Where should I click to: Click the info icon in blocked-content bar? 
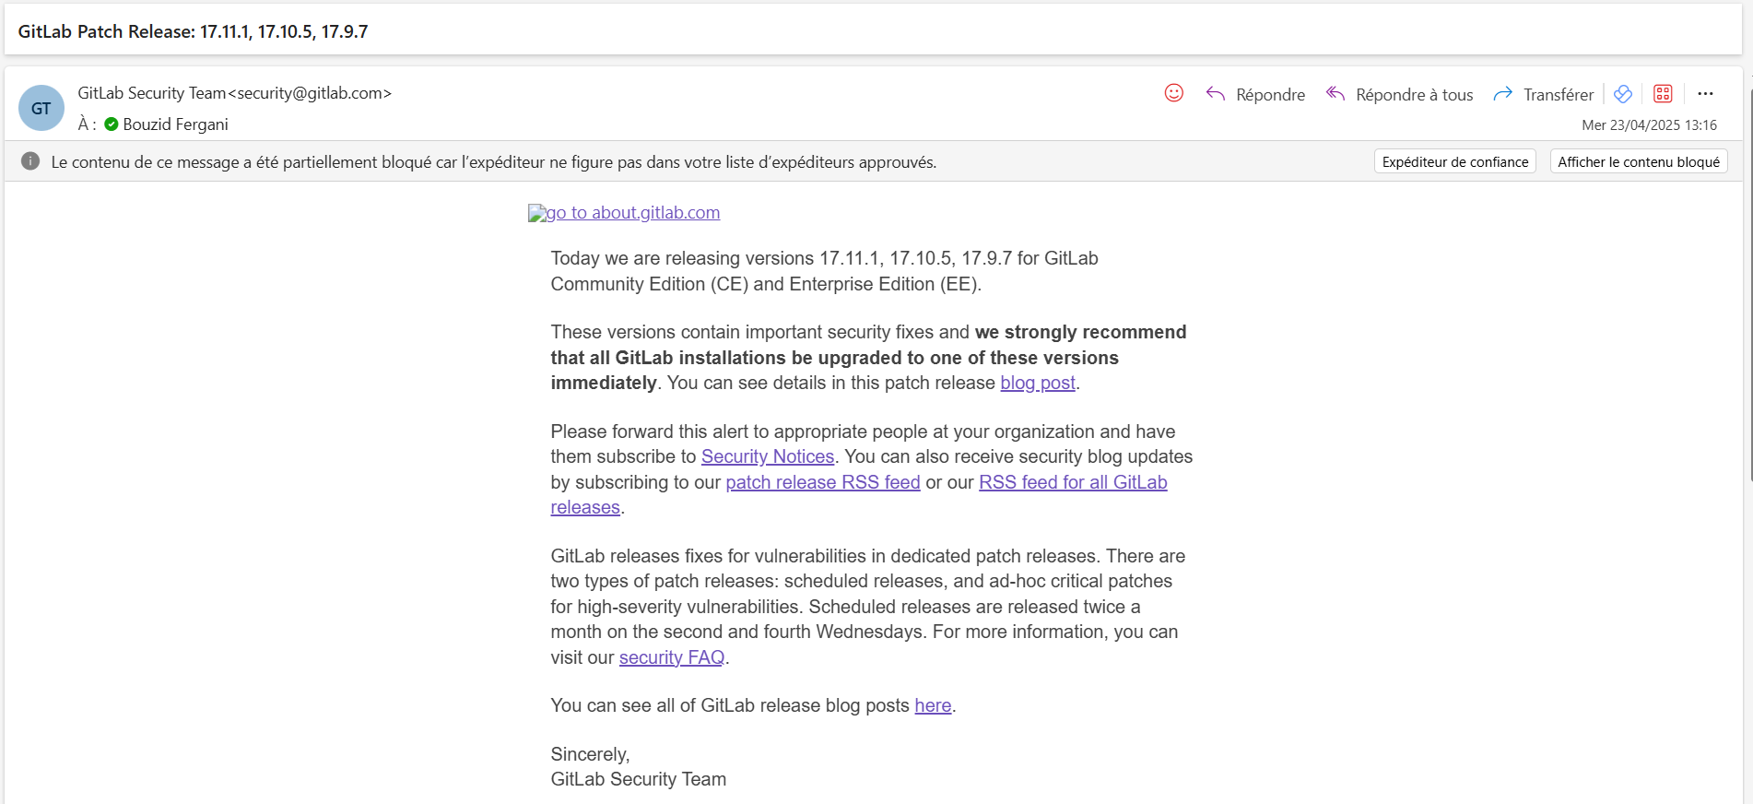[30, 161]
